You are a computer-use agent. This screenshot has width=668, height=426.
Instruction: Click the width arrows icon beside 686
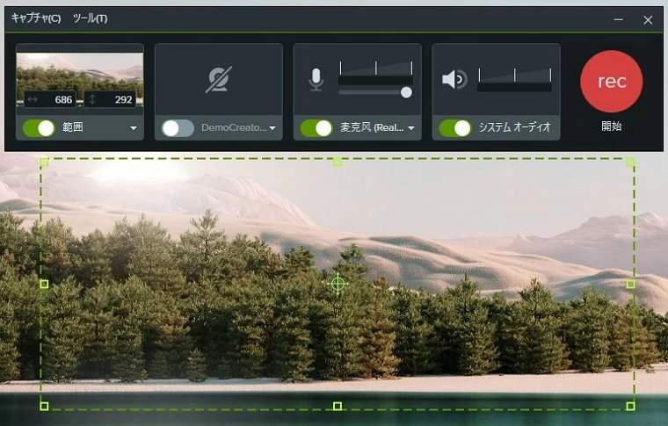coord(33,99)
